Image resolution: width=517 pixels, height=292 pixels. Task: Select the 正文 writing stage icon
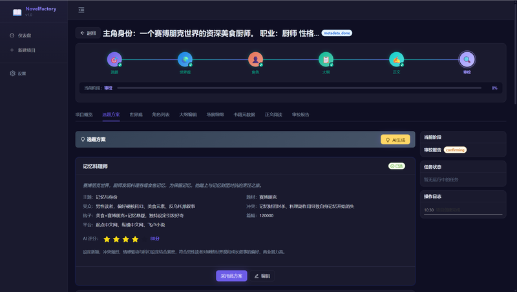pos(396,59)
